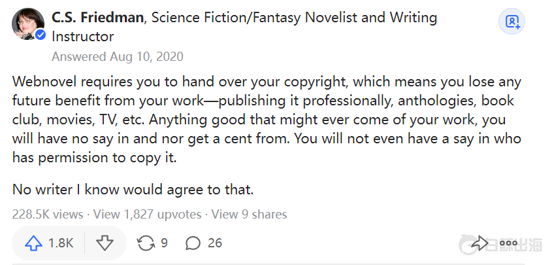Click the 228.5K views count
This screenshot has height=265, width=552.
(x=48, y=214)
